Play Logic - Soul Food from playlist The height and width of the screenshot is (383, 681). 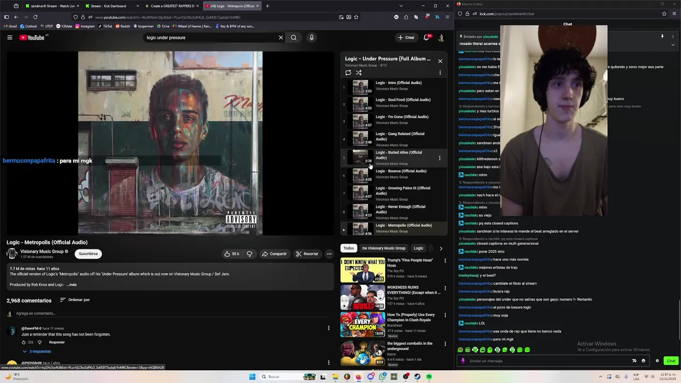tap(394, 104)
